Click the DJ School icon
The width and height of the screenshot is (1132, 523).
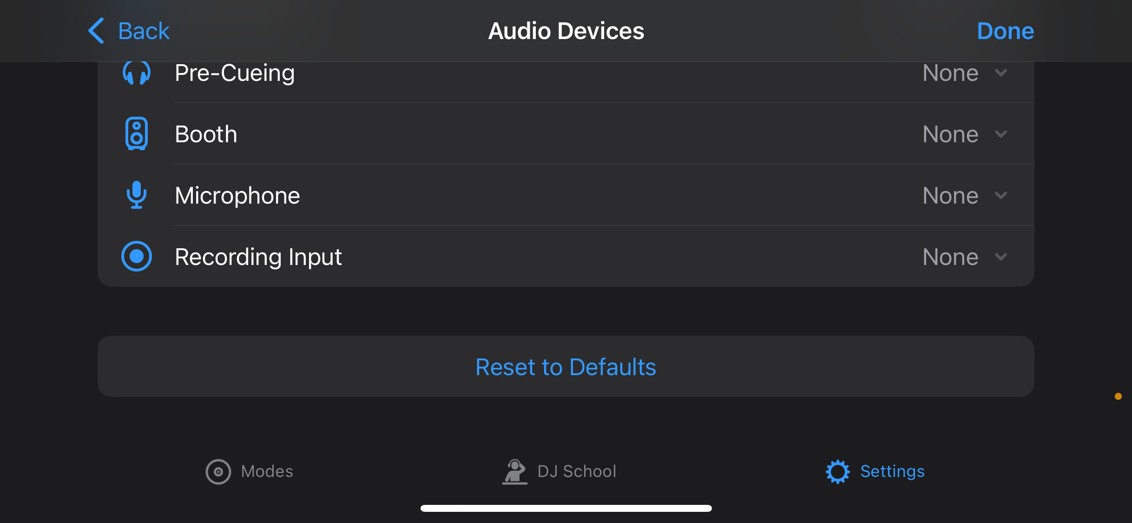click(514, 471)
